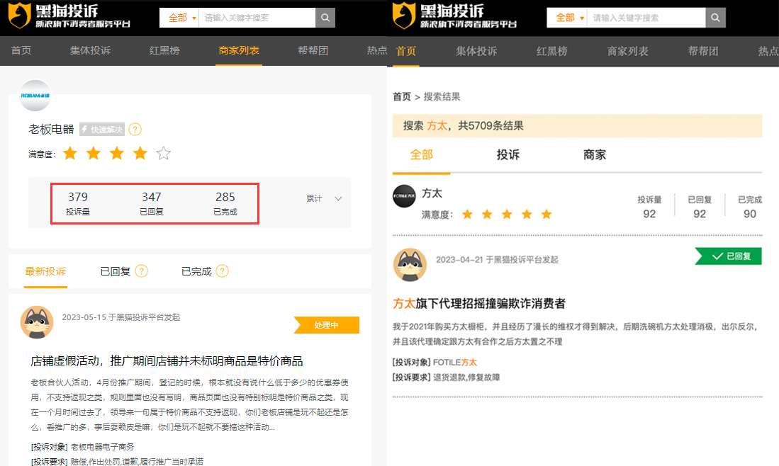Select the 商家 tab in search results

coord(594,155)
